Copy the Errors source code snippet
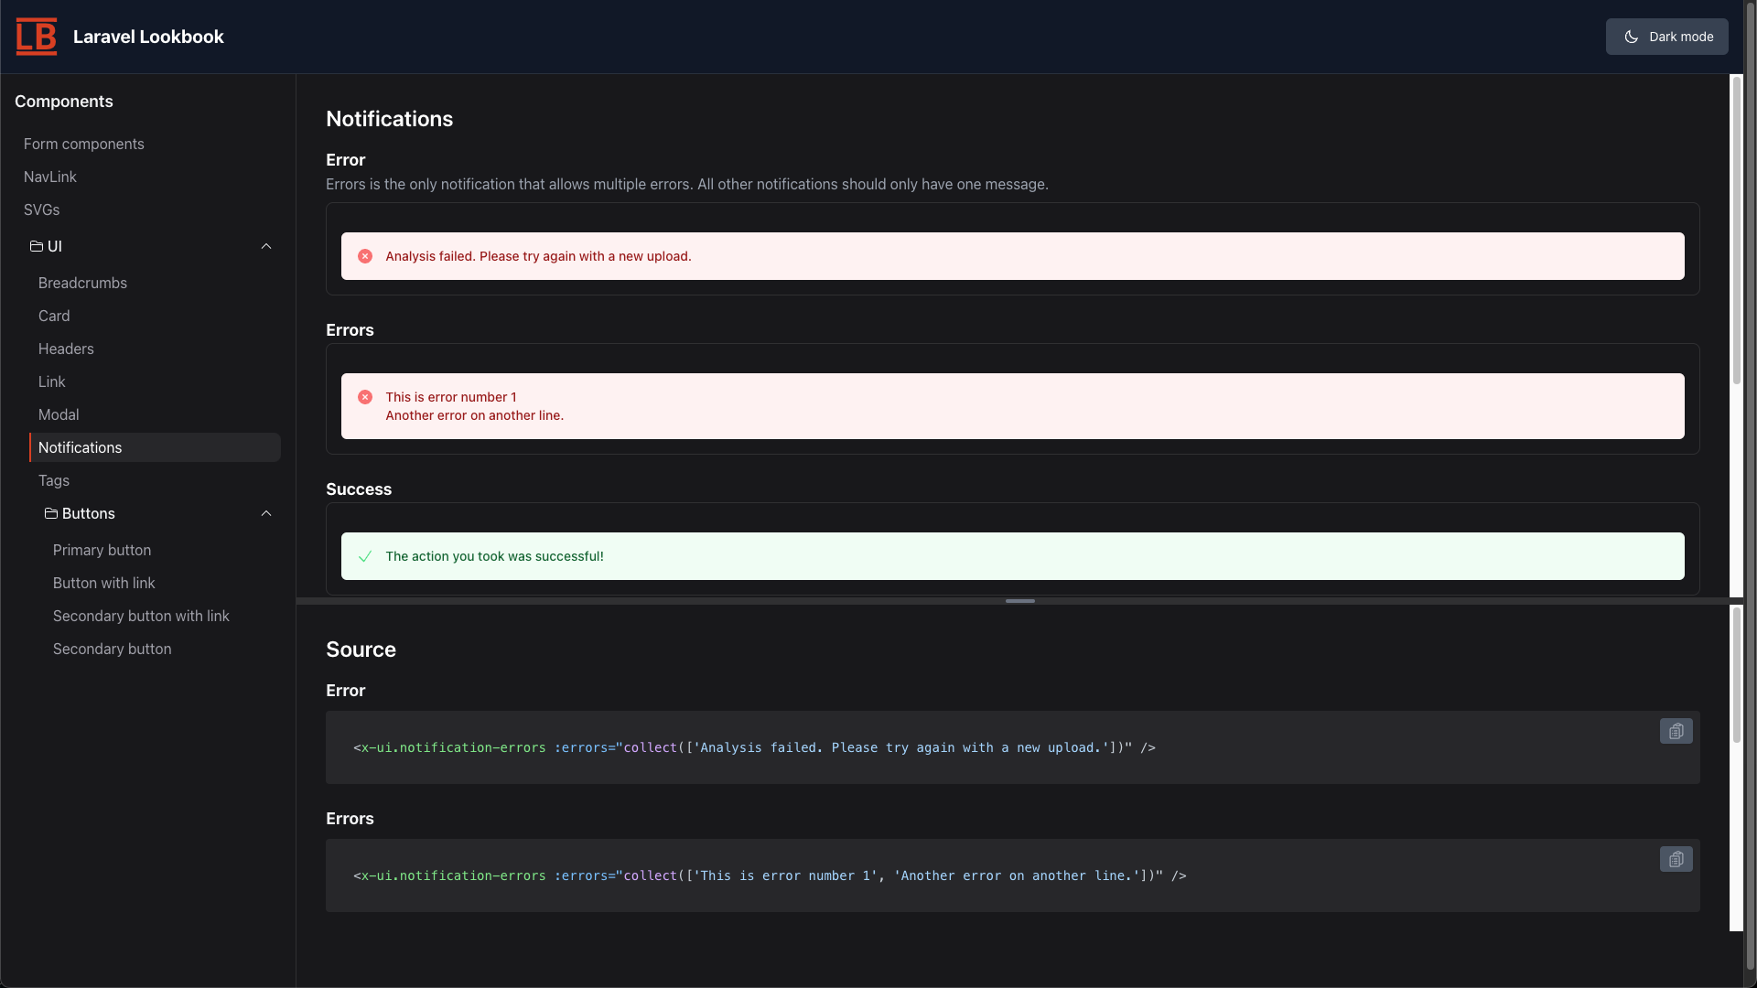The width and height of the screenshot is (1757, 988). click(x=1676, y=859)
